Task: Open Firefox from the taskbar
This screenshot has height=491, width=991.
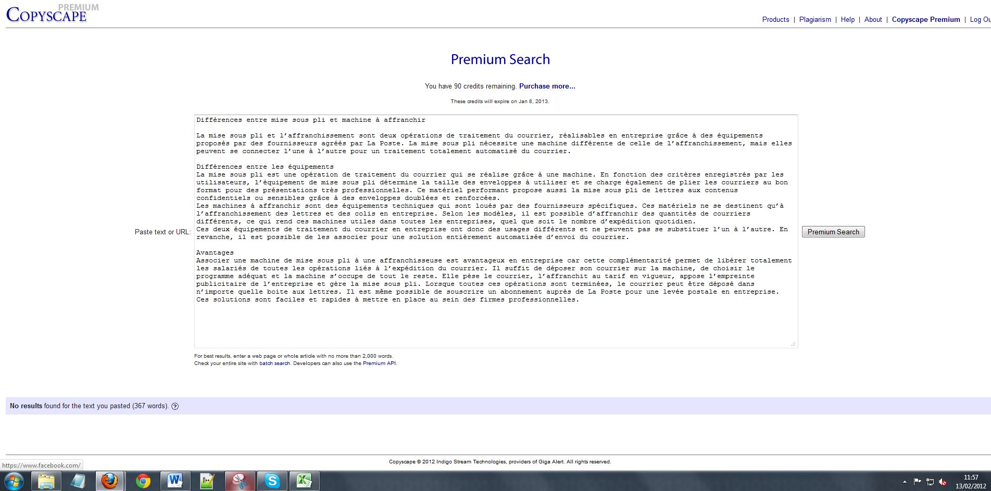Action: coord(109,481)
